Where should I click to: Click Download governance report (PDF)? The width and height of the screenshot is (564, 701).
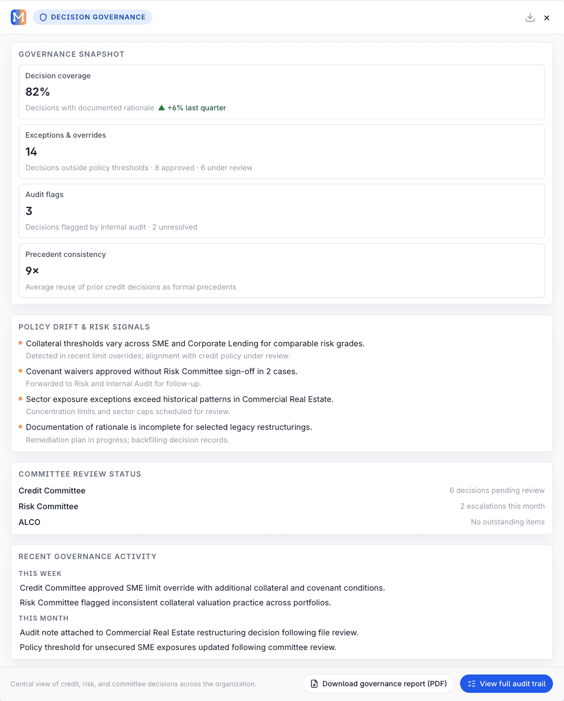click(378, 684)
